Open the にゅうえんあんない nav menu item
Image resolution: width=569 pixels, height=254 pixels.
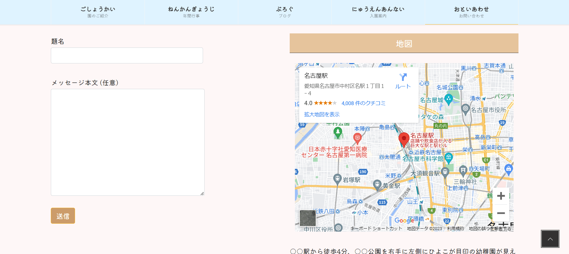378,12
